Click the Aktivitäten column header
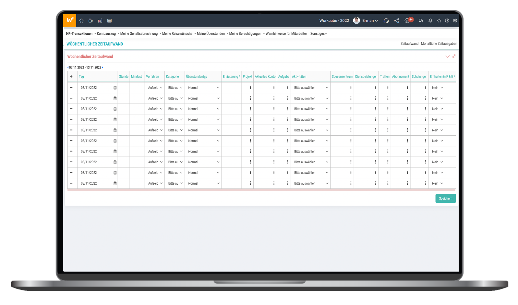The image size is (518, 305). point(299,77)
